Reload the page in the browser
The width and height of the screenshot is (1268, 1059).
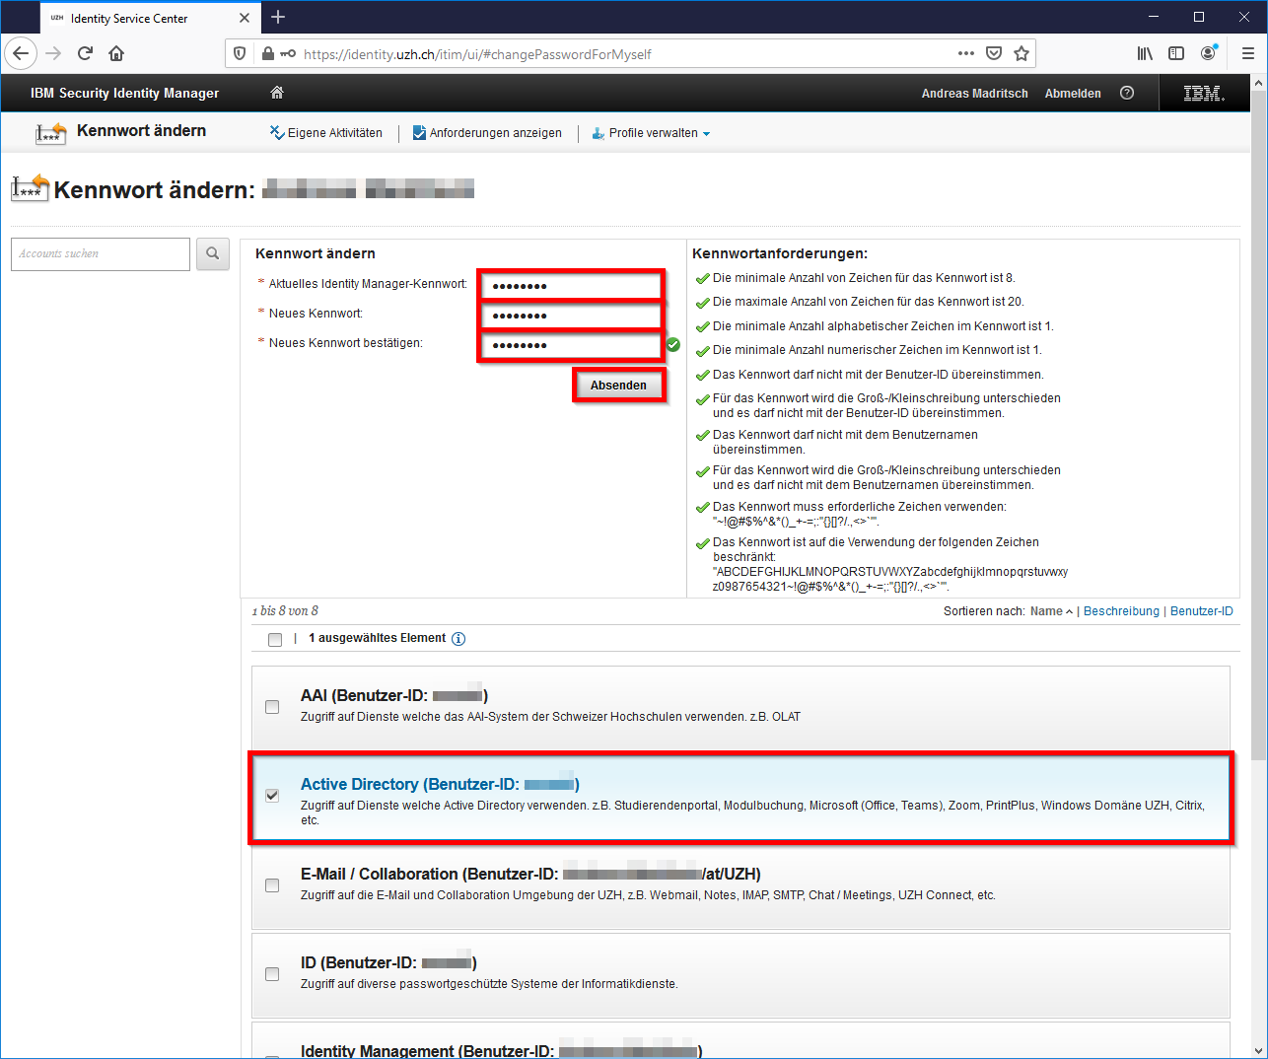pos(85,54)
